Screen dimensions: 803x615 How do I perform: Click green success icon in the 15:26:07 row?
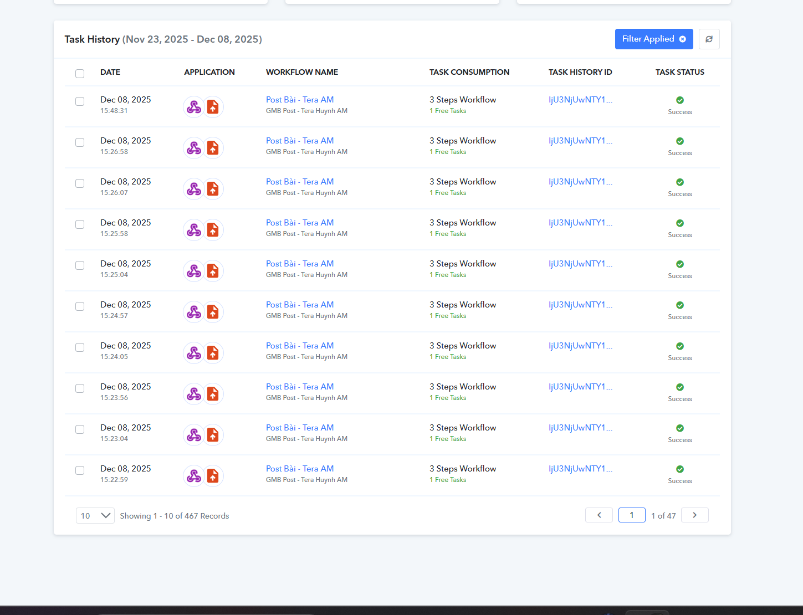coord(680,182)
